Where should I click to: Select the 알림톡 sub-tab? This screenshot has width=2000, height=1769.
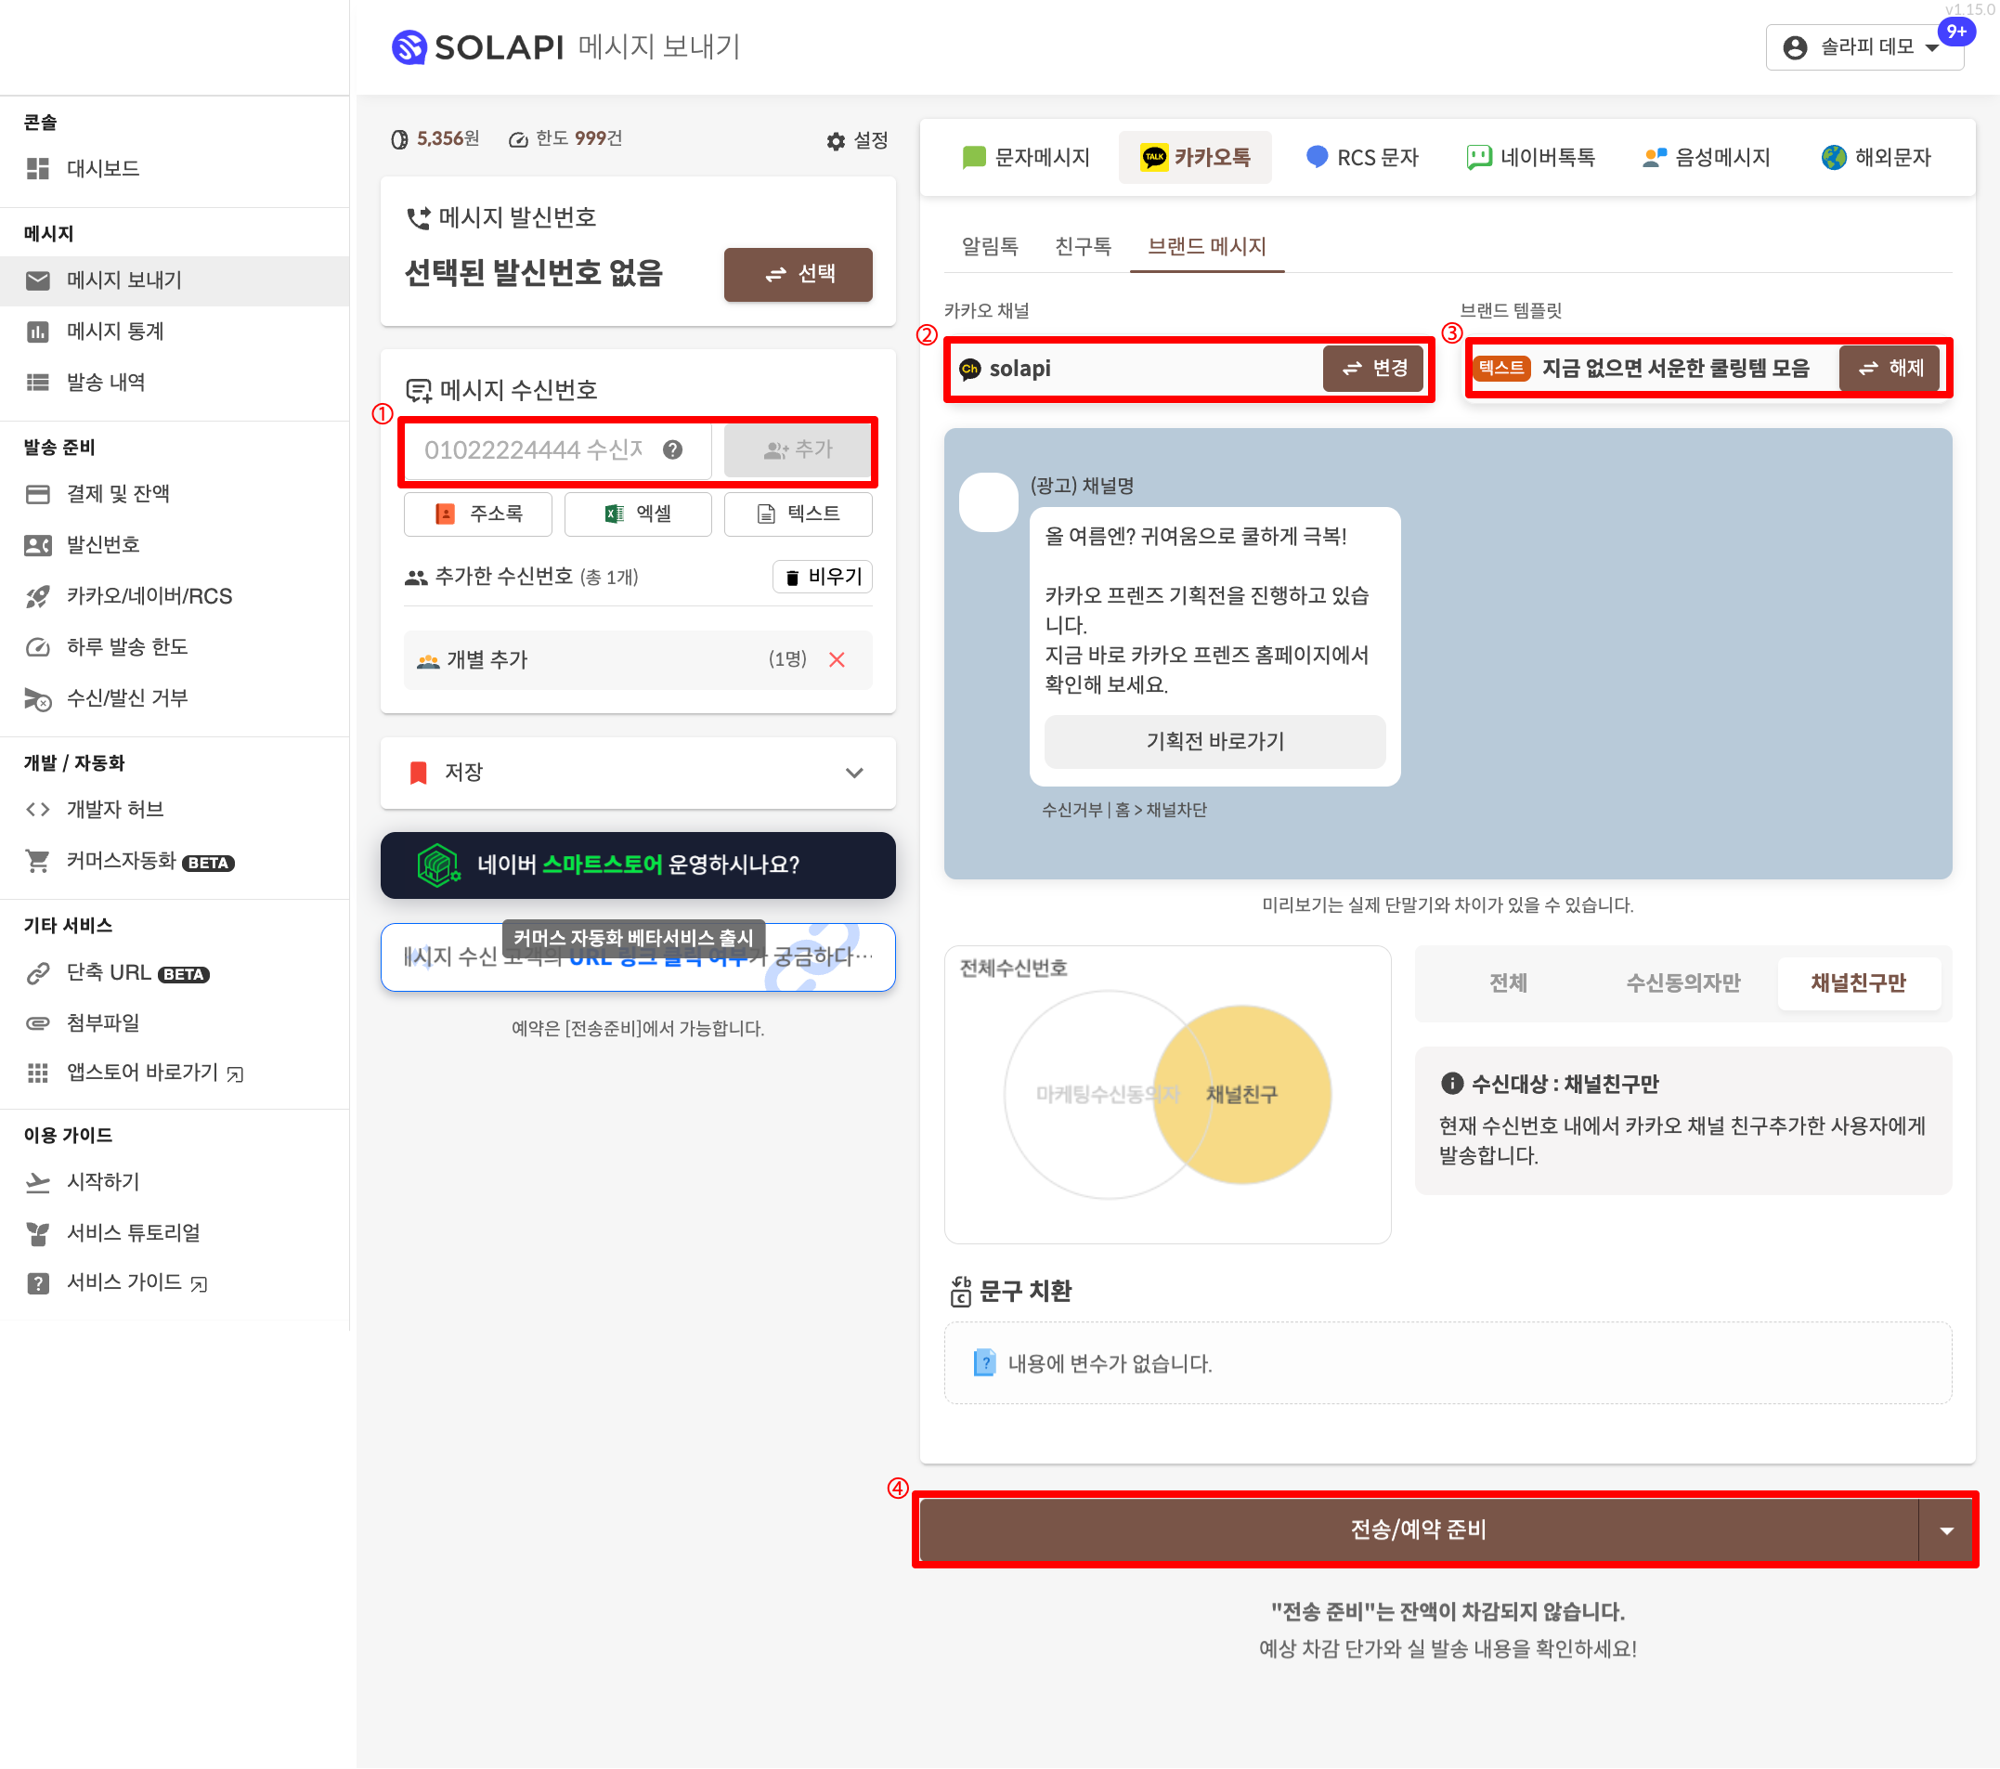(x=990, y=247)
